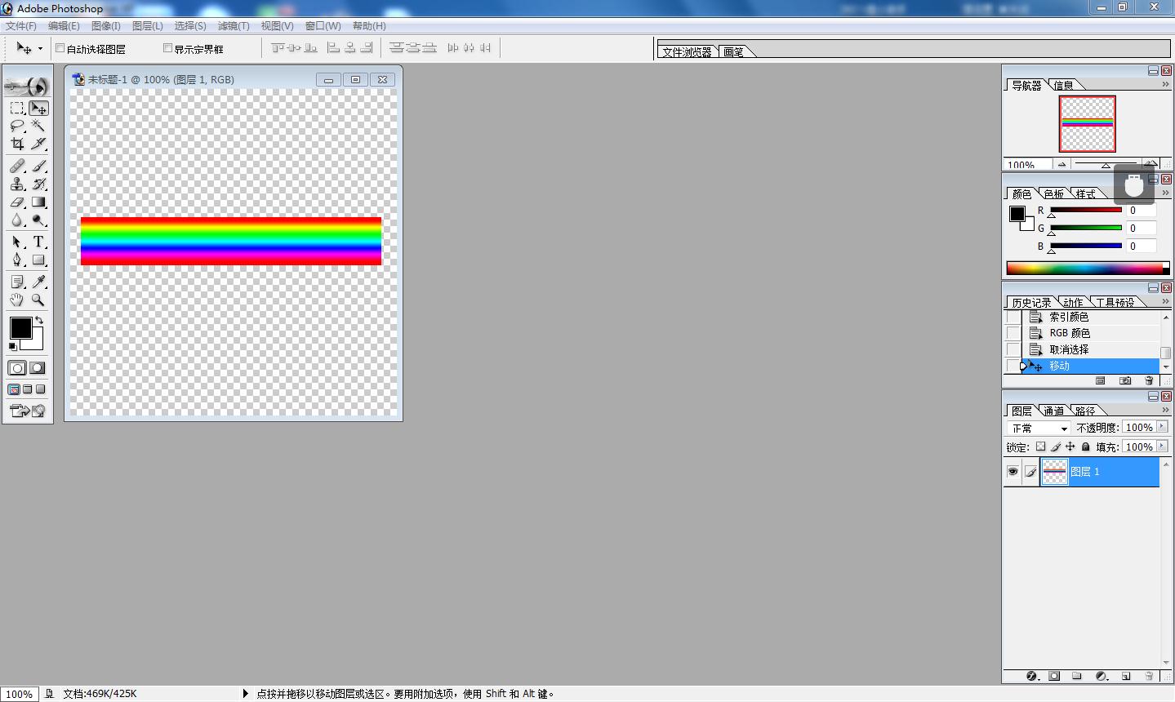This screenshot has height=702, width=1175.
Task: Open the 填充 fill slider arrow
Action: pyautogui.click(x=1162, y=447)
